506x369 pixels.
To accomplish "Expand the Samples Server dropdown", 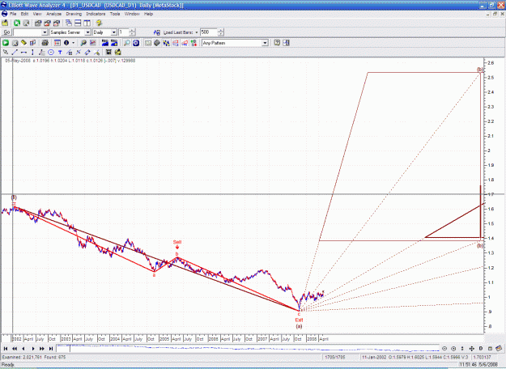I will click(x=87, y=32).
